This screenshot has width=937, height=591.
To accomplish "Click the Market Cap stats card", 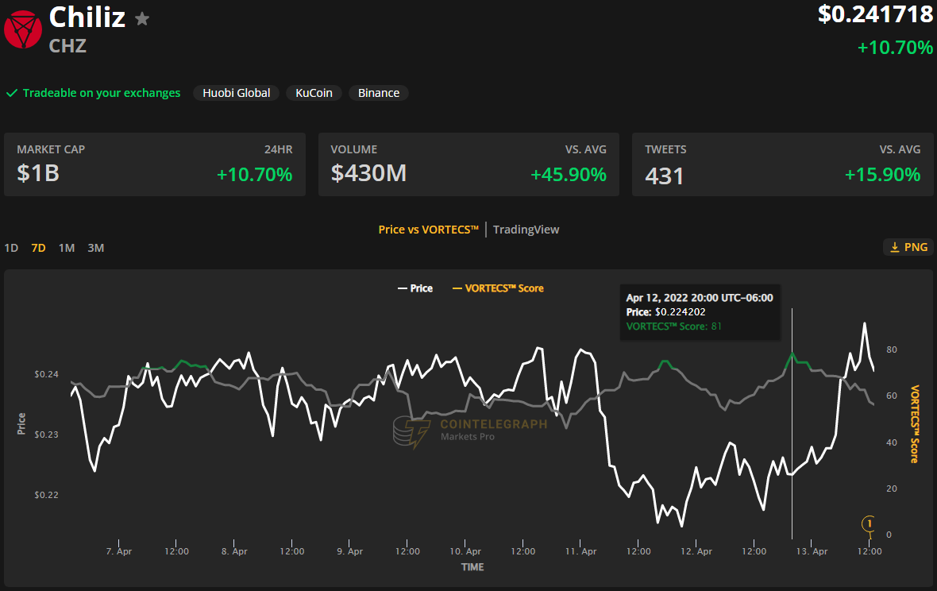I will pos(155,164).
